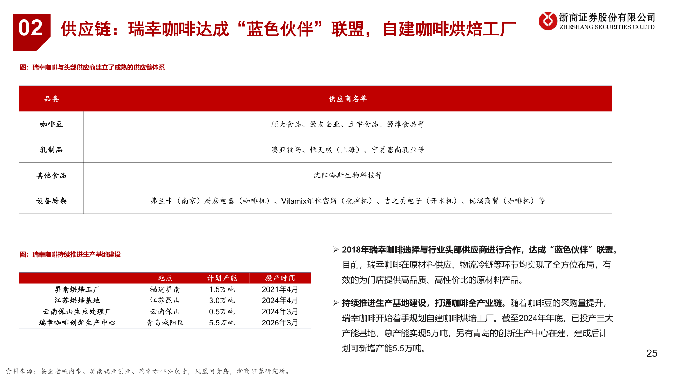Image resolution: width=673 pixels, height=378 pixels.
Task: Click the table capacity cell "5.5万吨" for 青岛城阳区
Action: point(222,323)
